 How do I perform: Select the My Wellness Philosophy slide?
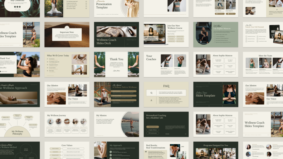tap(20, 124)
